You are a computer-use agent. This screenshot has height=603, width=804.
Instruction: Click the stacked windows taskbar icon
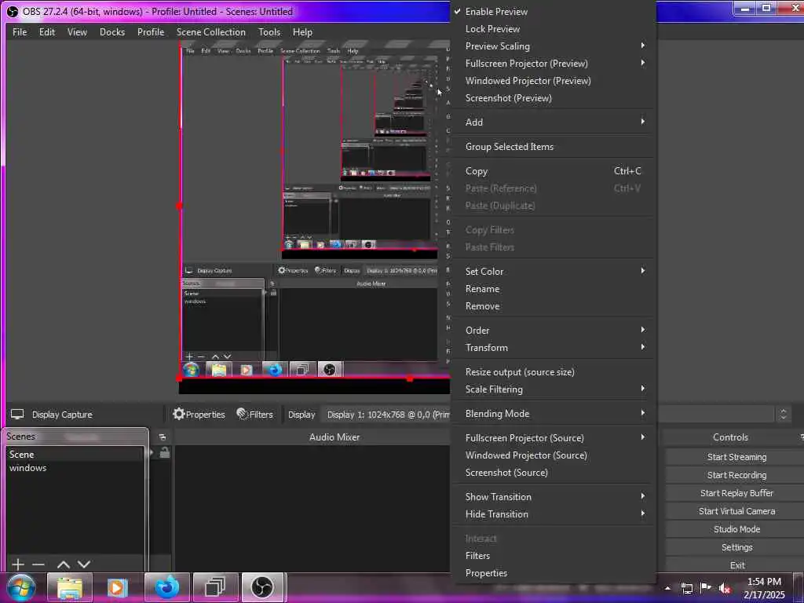[215, 587]
